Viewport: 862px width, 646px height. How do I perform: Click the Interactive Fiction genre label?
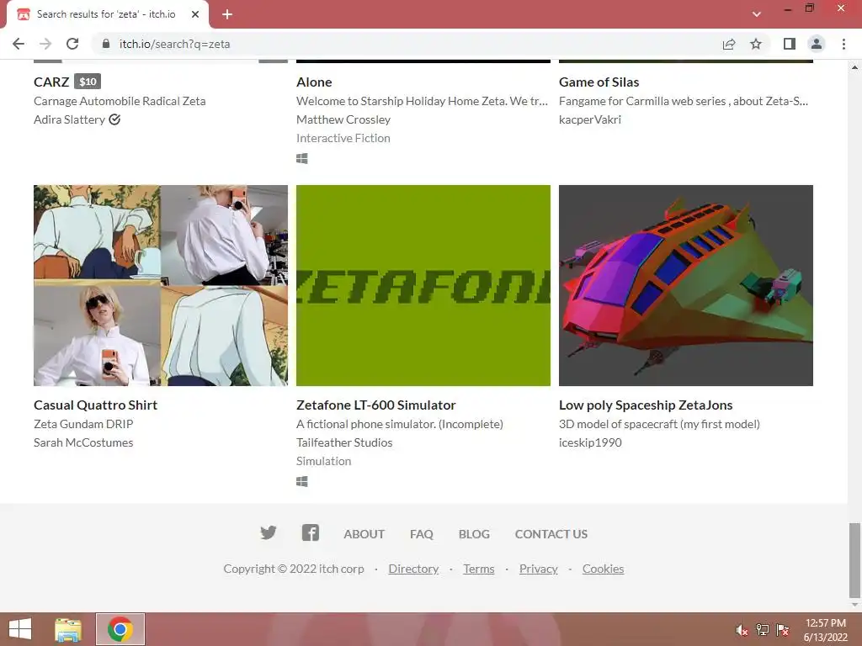(x=343, y=138)
